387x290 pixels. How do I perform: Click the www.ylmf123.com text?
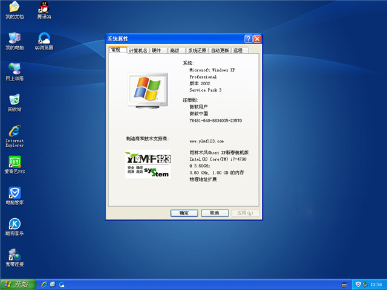(207, 141)
